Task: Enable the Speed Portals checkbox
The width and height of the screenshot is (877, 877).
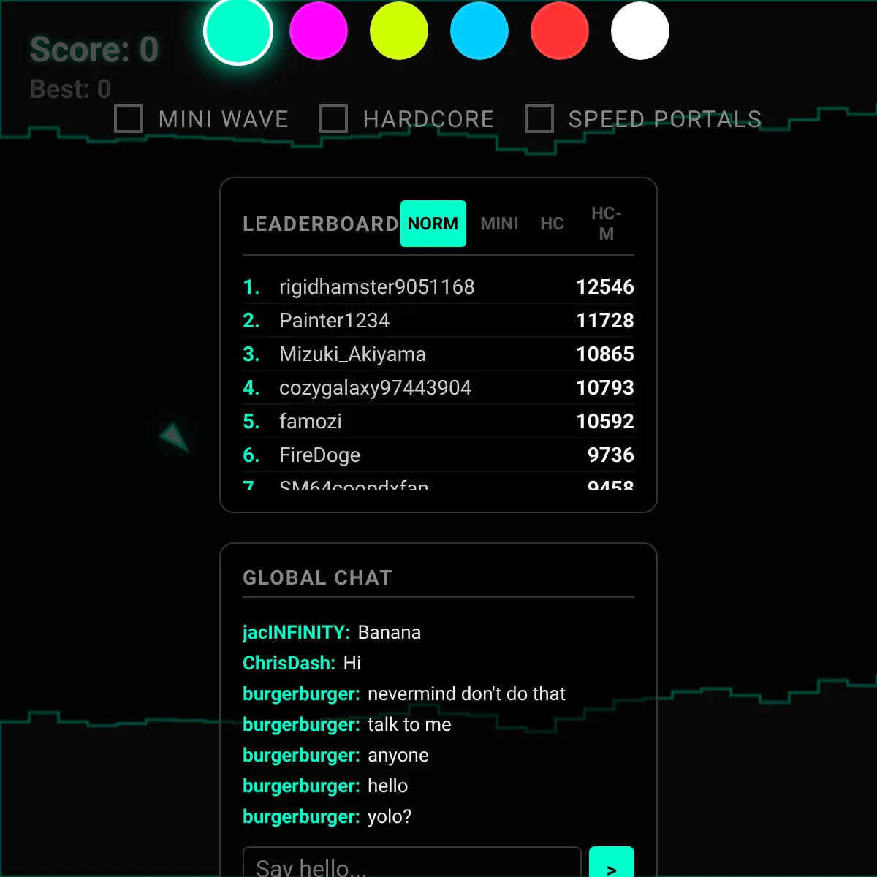Action: [x=539, y=118]
